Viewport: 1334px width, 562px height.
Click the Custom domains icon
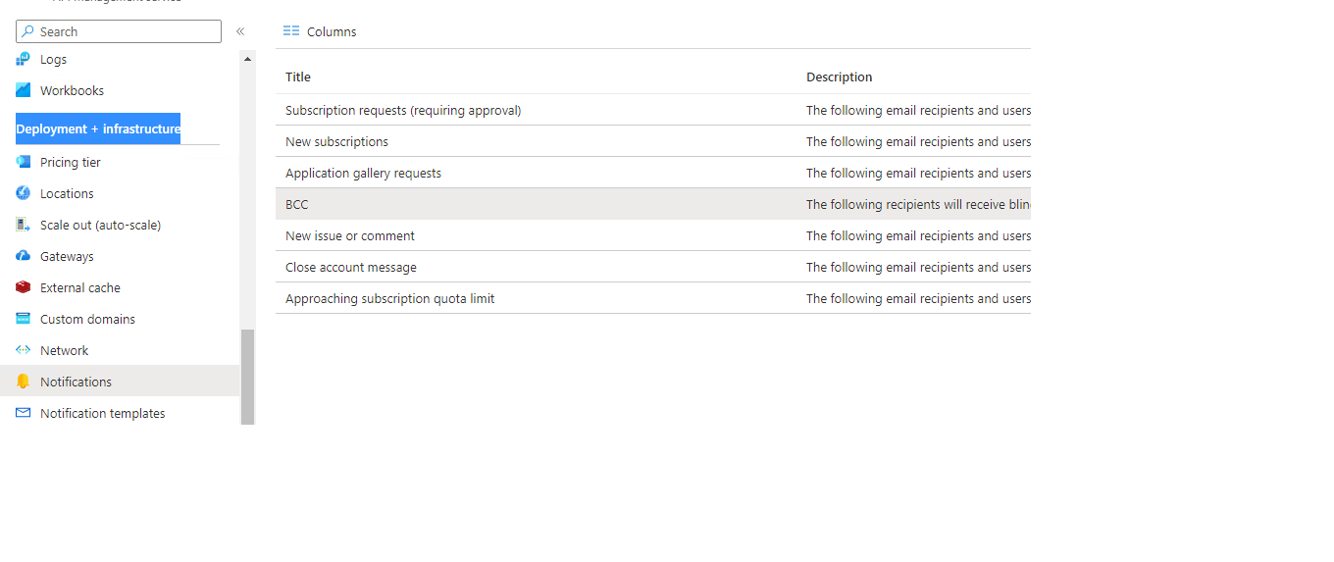pyautogui.click(x=24, y=319)
